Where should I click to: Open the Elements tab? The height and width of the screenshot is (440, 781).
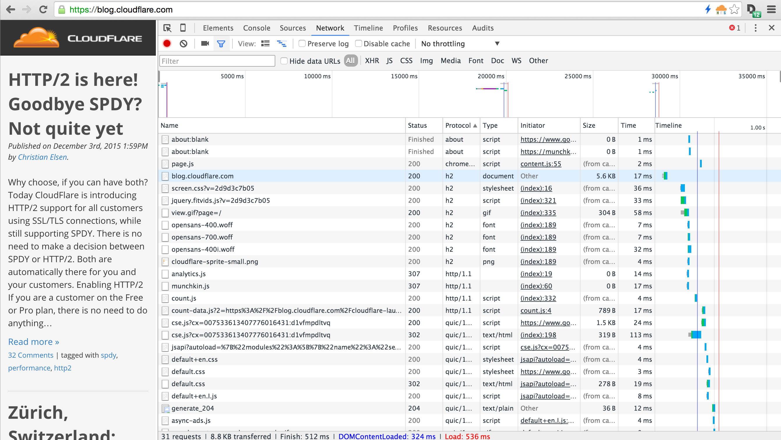(x=218, y=28)
